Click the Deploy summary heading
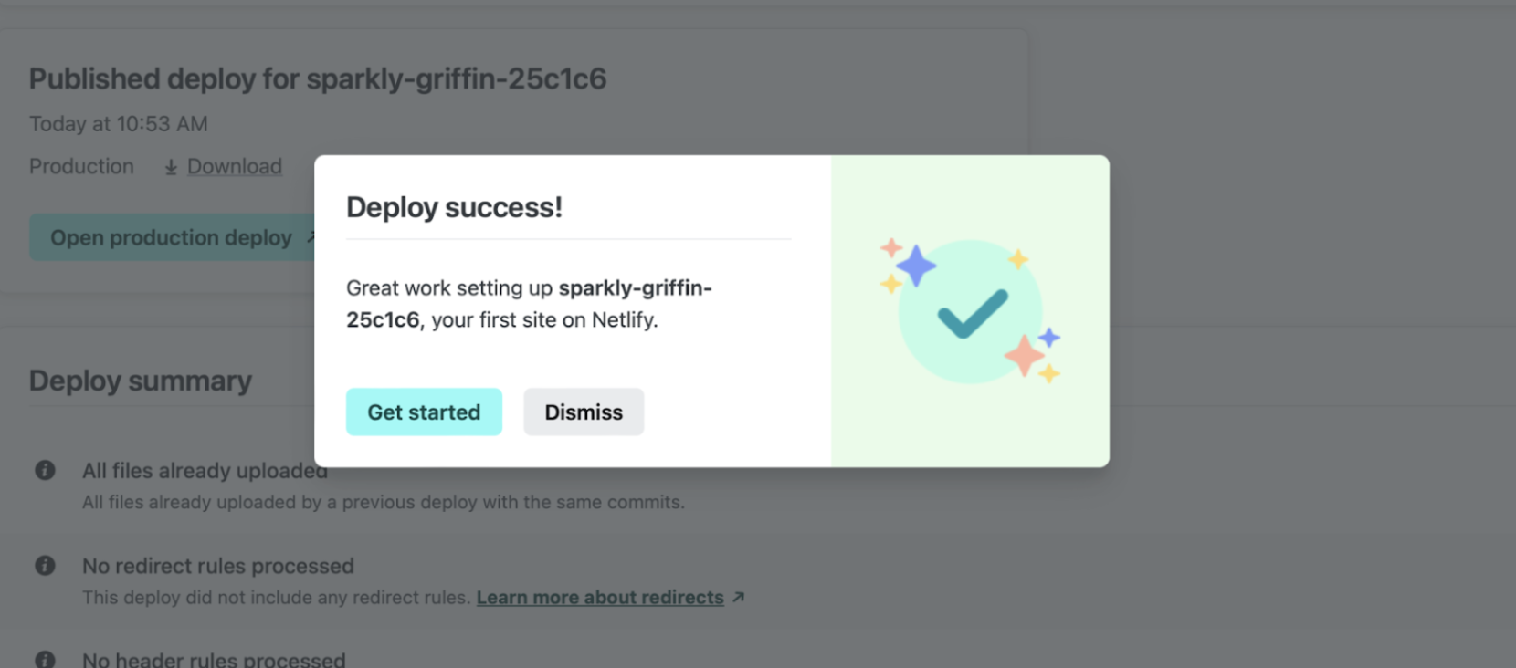 point(141,381)
